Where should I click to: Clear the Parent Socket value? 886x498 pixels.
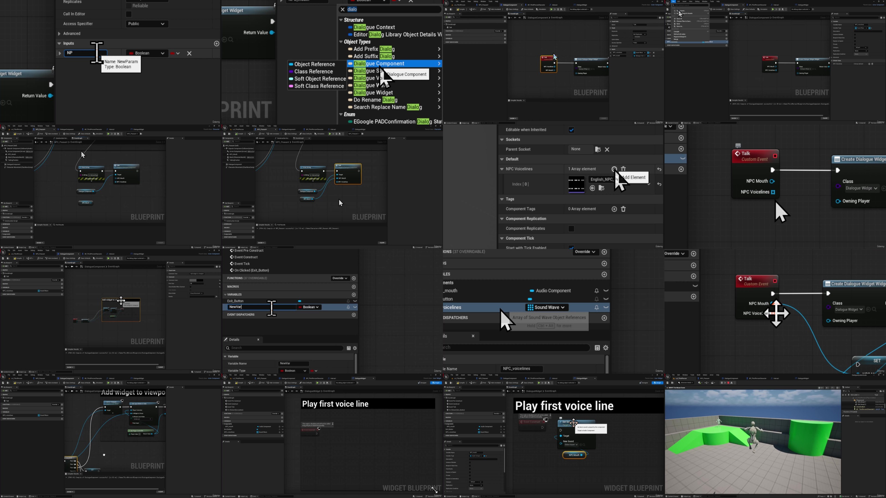pos(607,149)
